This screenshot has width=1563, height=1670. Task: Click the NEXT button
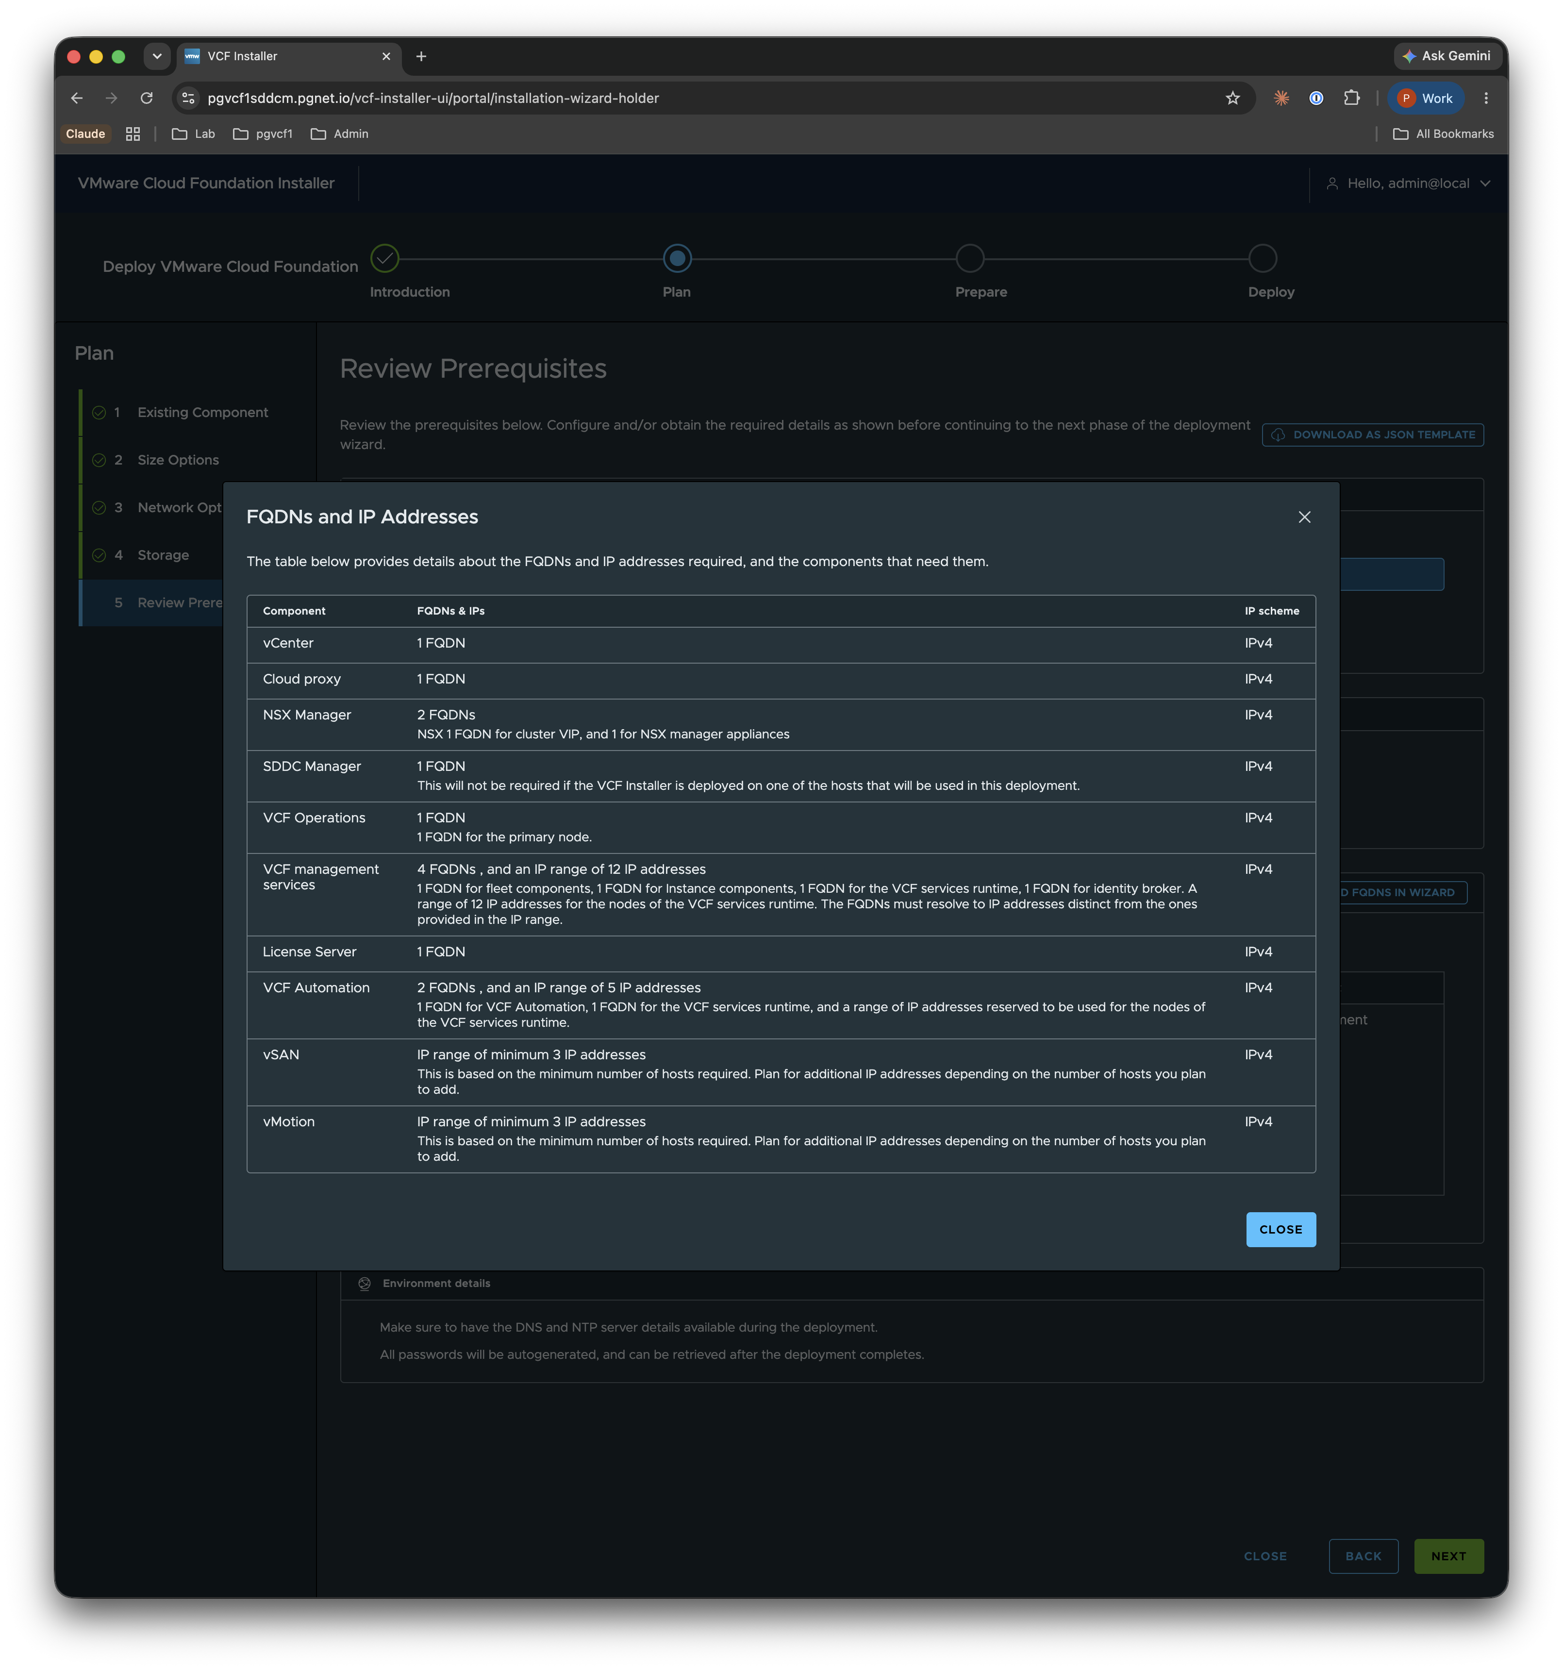click(1448, 1556)
